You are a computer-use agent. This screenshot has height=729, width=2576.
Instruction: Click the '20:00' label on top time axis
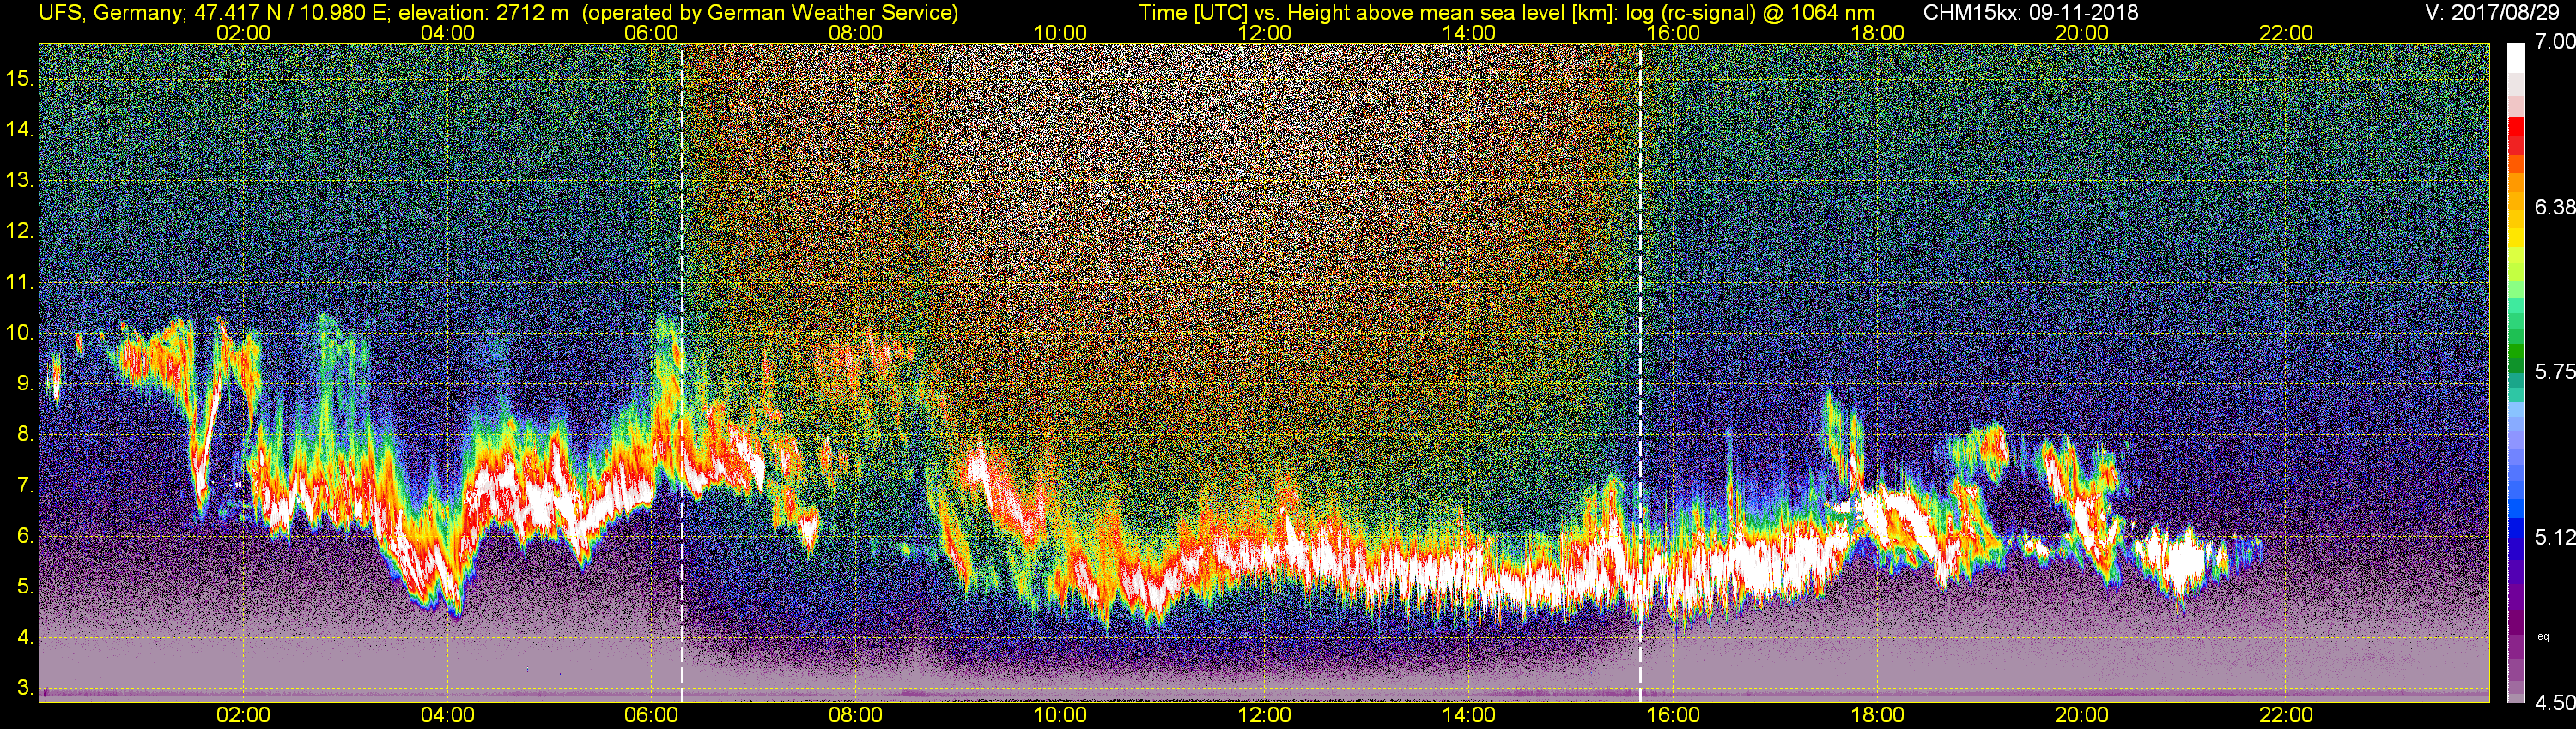click(2082, 33)
